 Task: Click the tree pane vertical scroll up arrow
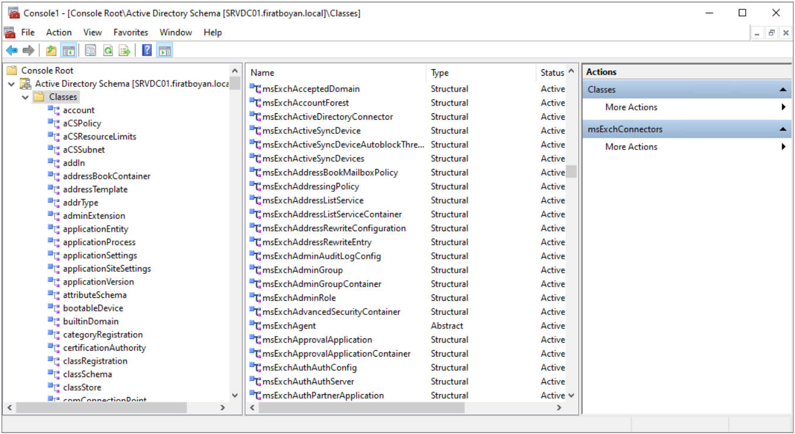(x=235, y=70)
